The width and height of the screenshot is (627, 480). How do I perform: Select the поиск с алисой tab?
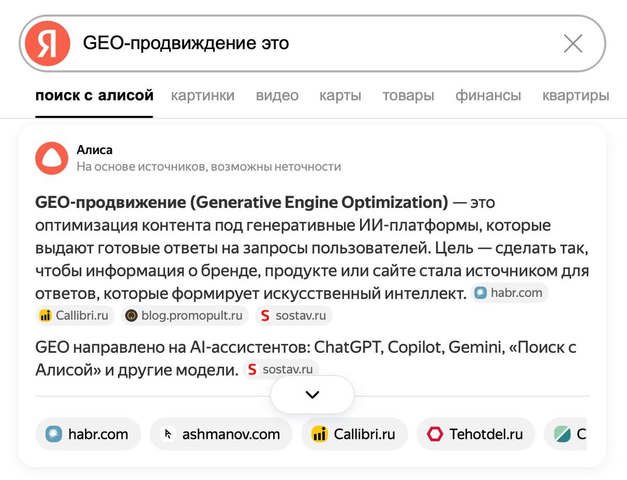tap(95, 96)
